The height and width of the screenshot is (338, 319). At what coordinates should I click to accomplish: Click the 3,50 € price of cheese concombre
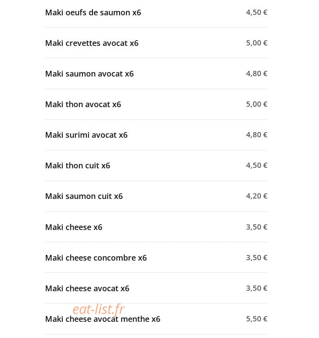[257, 258]
